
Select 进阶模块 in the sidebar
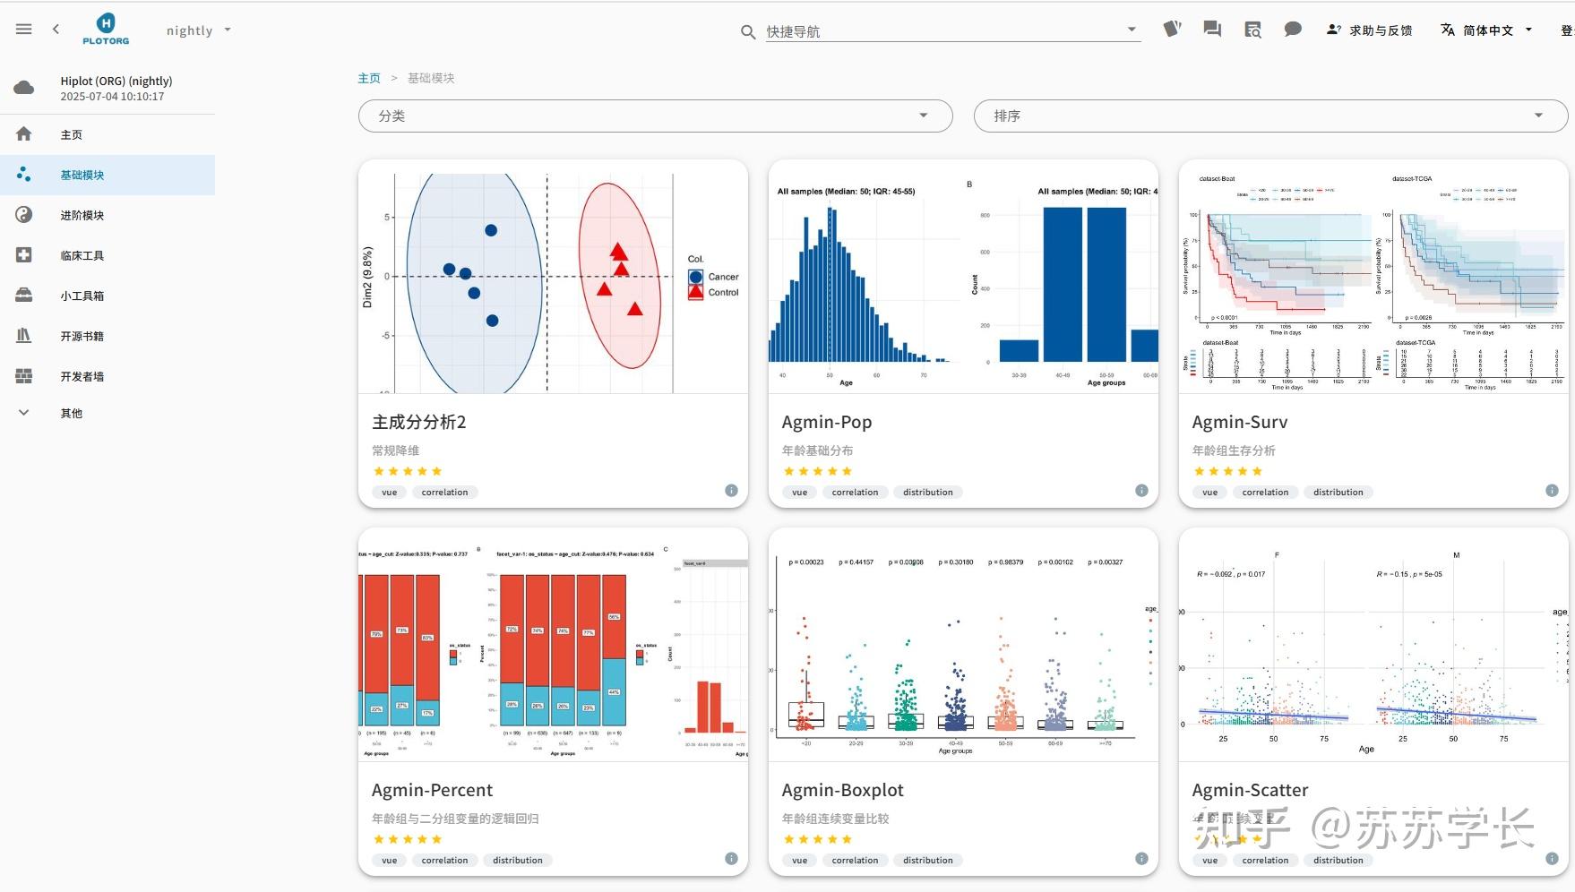coord(108,215)
